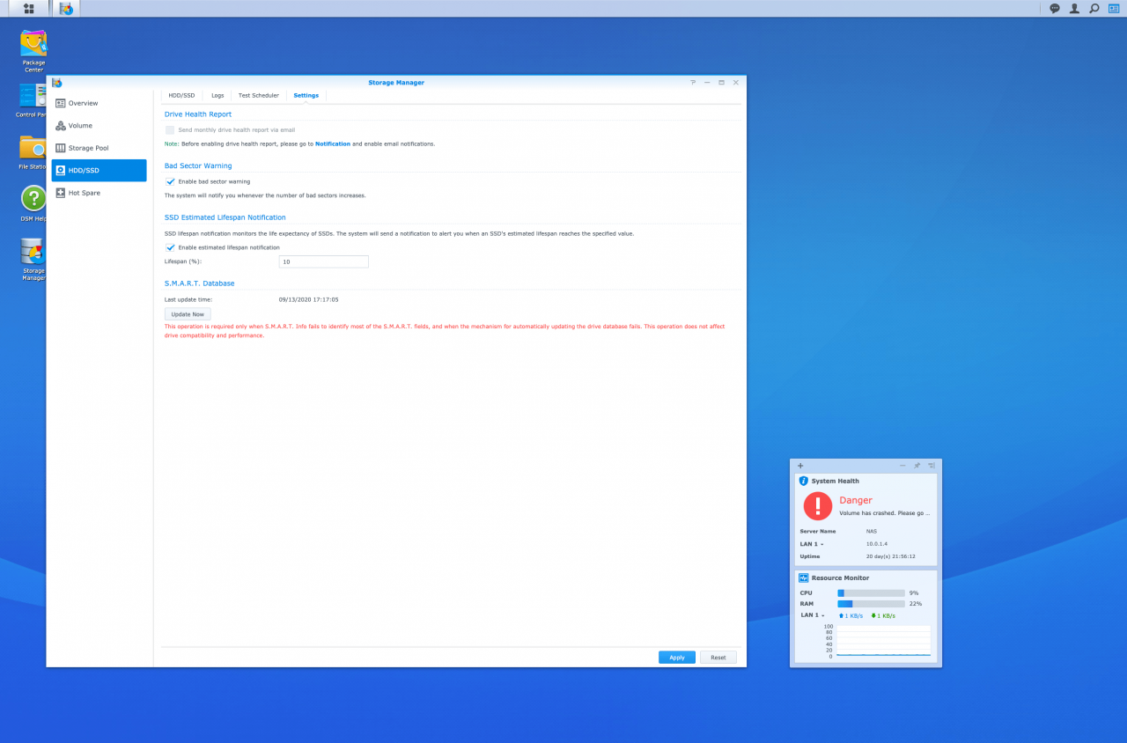The image size is (1127, 743).
Task: Disable bad sector warning
Action: tap(169, 180)
